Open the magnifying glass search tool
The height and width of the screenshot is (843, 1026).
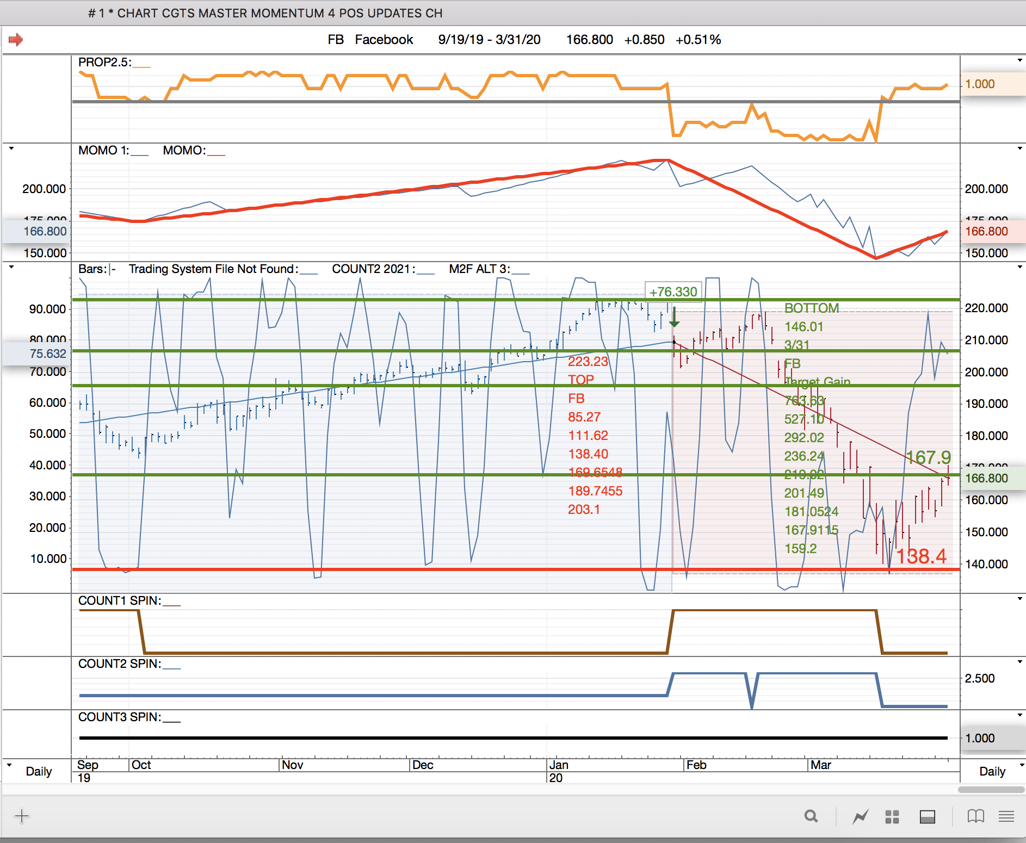point(811,816)
